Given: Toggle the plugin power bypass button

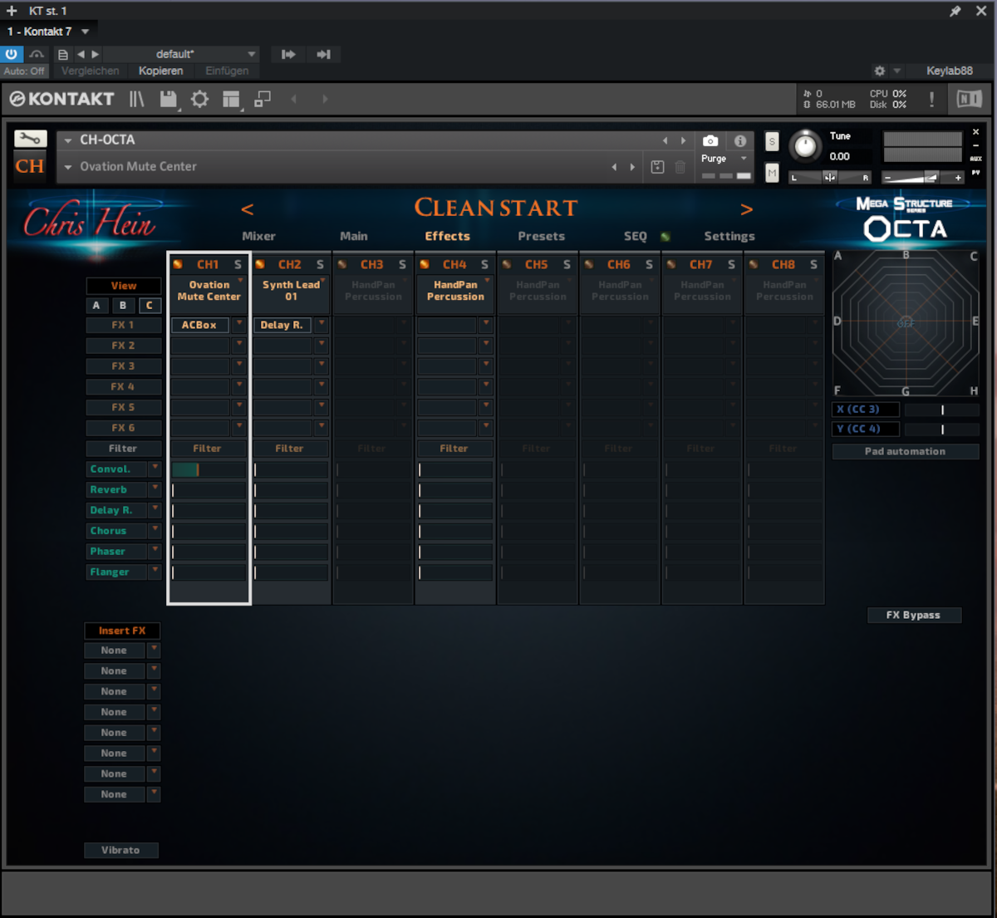Looking at the screenshot, I should click(x=12, y=54).
